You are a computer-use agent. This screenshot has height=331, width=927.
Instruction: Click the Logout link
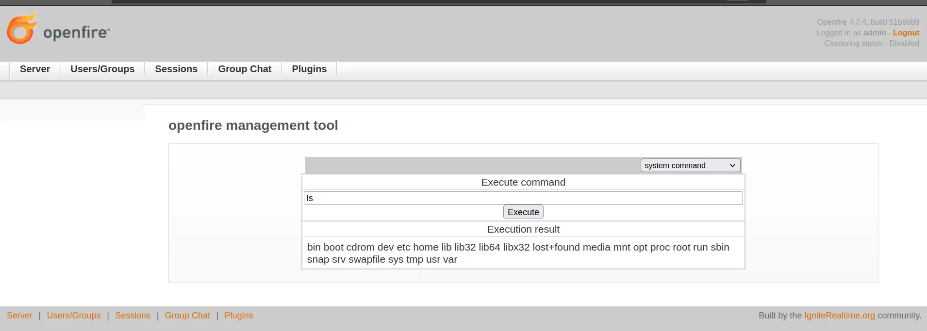906,32
